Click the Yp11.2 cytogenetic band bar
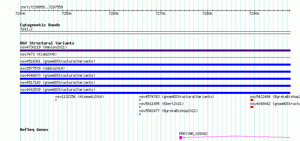Viewport: 300px width, 141px height. pos(155,33)
